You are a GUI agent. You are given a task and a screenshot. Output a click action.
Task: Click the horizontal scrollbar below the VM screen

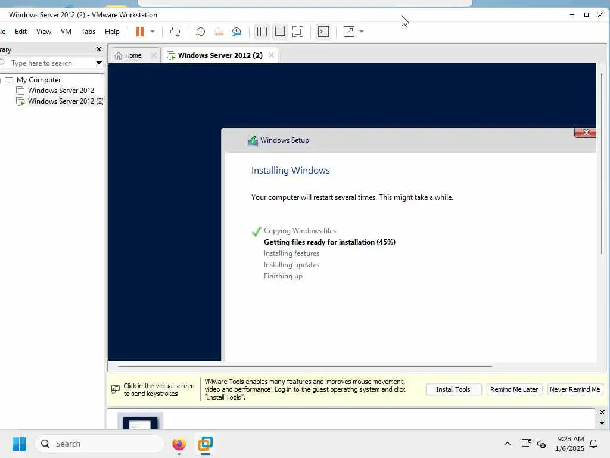[305, 367]
